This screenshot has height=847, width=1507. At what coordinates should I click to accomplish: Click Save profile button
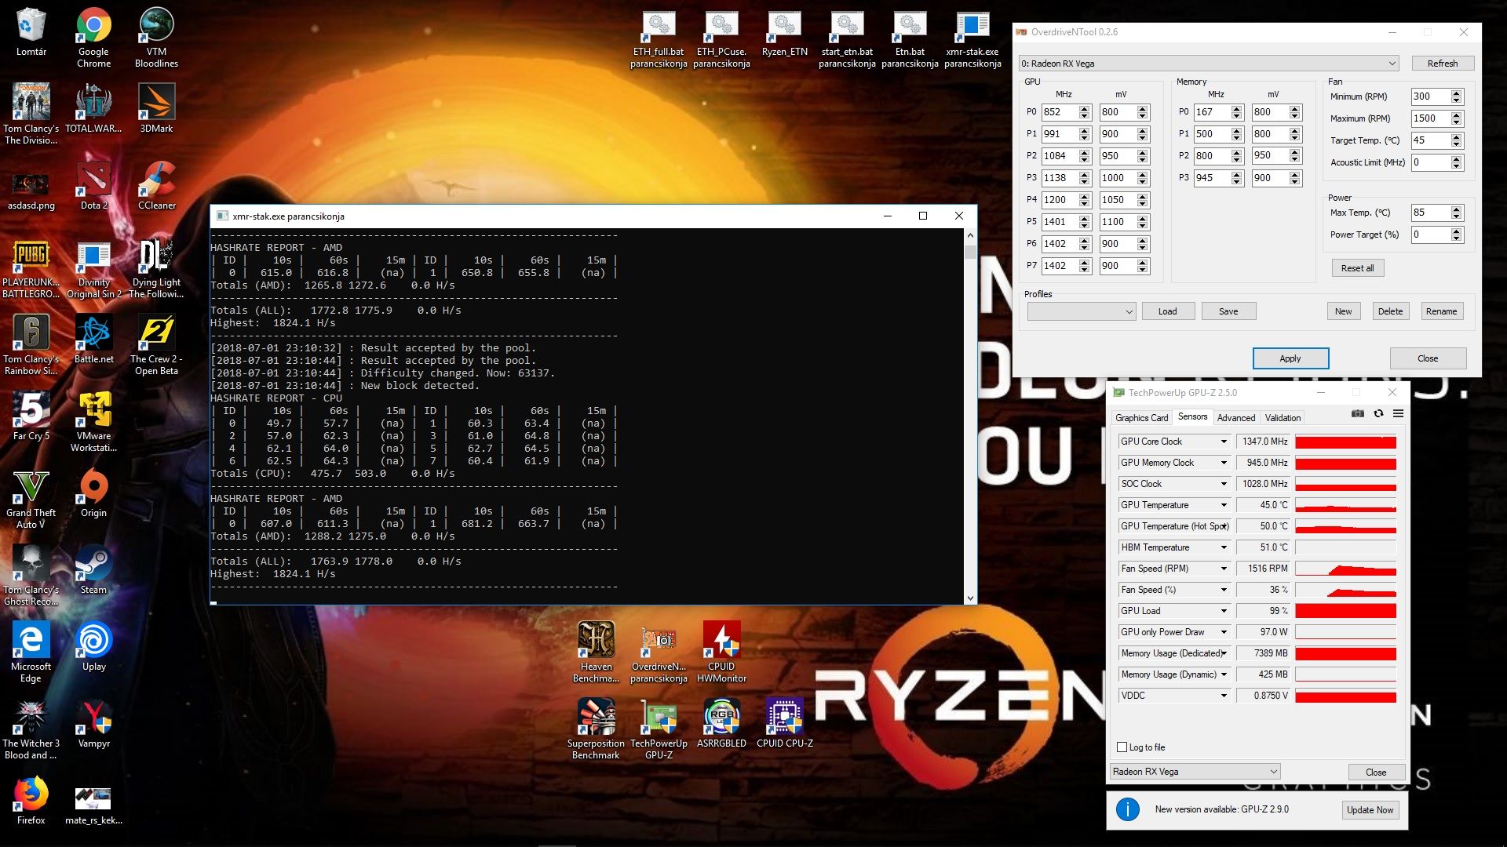tap(1228, 311)
